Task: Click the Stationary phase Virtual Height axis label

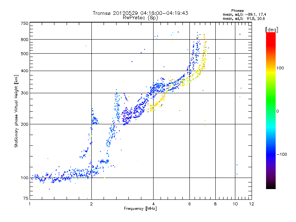Action: [16, 111]
